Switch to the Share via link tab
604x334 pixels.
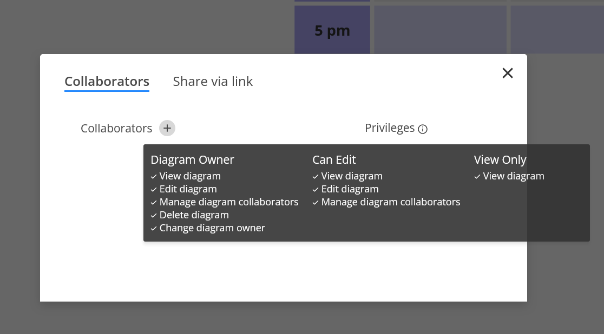pyautogui.click(x=213, y=81)
